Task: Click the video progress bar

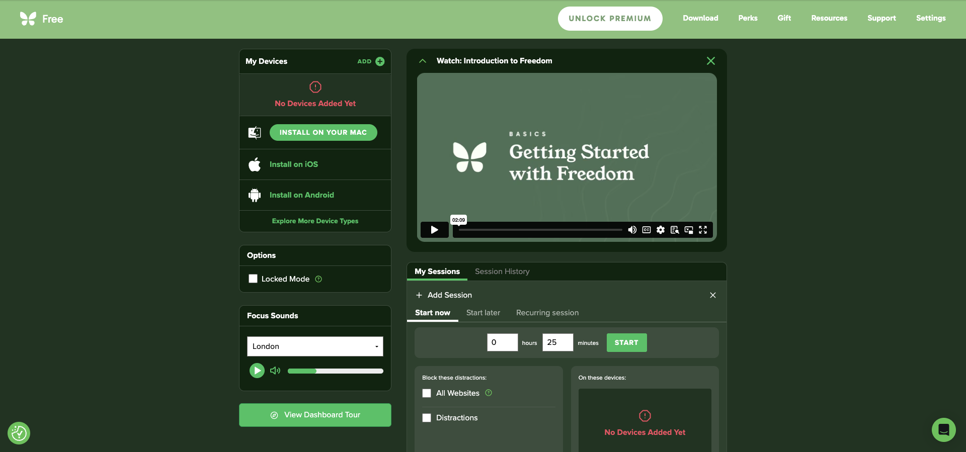Action: click(x=540, y=230)
